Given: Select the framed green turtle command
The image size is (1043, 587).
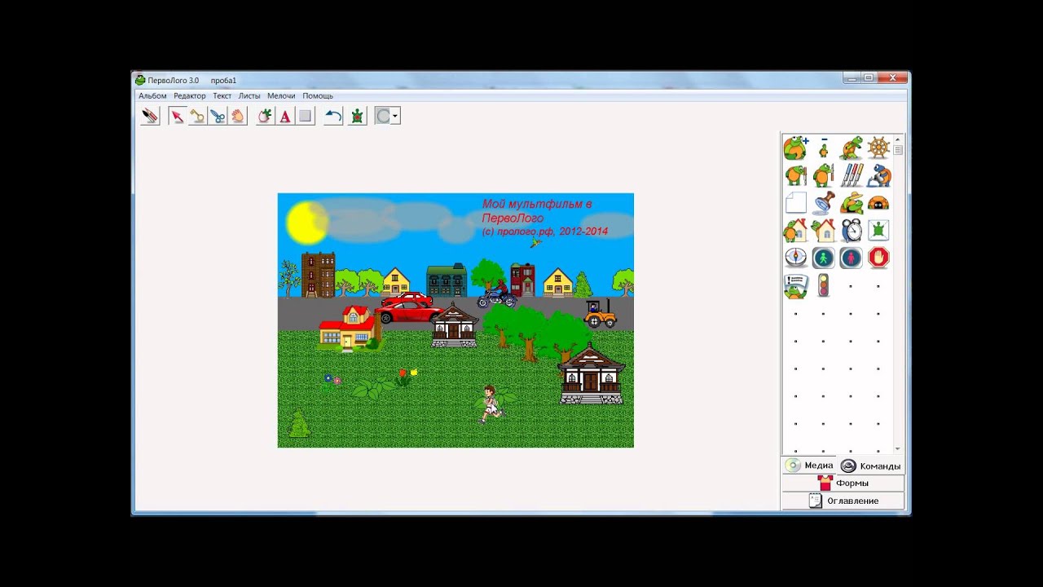Looking at the screenshot, I should click(878, 230).
